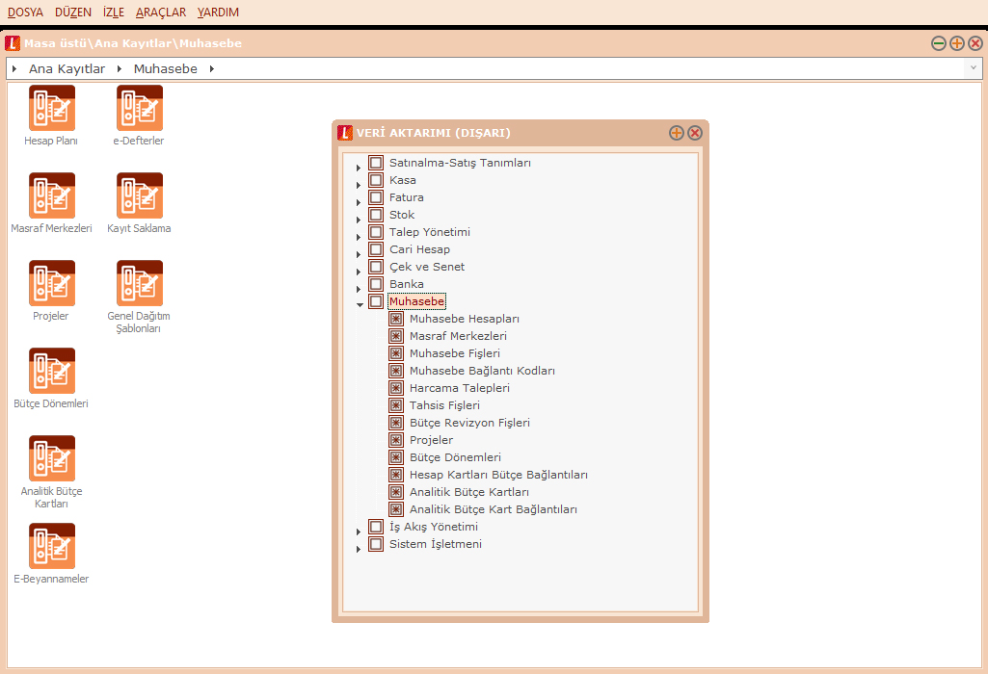Expand the Stok tree node
Image resolution: width=988 pixels, height=674 pixels.
(x=358, y=220)
